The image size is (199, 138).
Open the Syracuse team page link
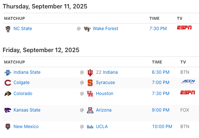tap(105, 83)
